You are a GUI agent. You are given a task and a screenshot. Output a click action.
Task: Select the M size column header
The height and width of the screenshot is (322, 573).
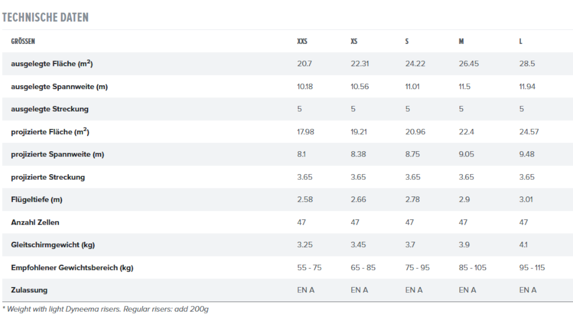tap(461, 42)
